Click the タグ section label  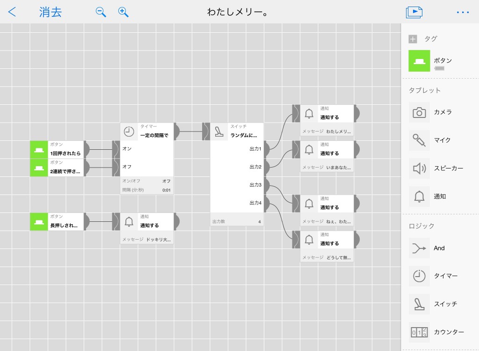[431, 39]
